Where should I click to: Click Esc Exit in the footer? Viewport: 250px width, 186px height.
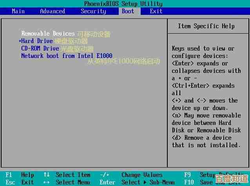coord(20,182)
